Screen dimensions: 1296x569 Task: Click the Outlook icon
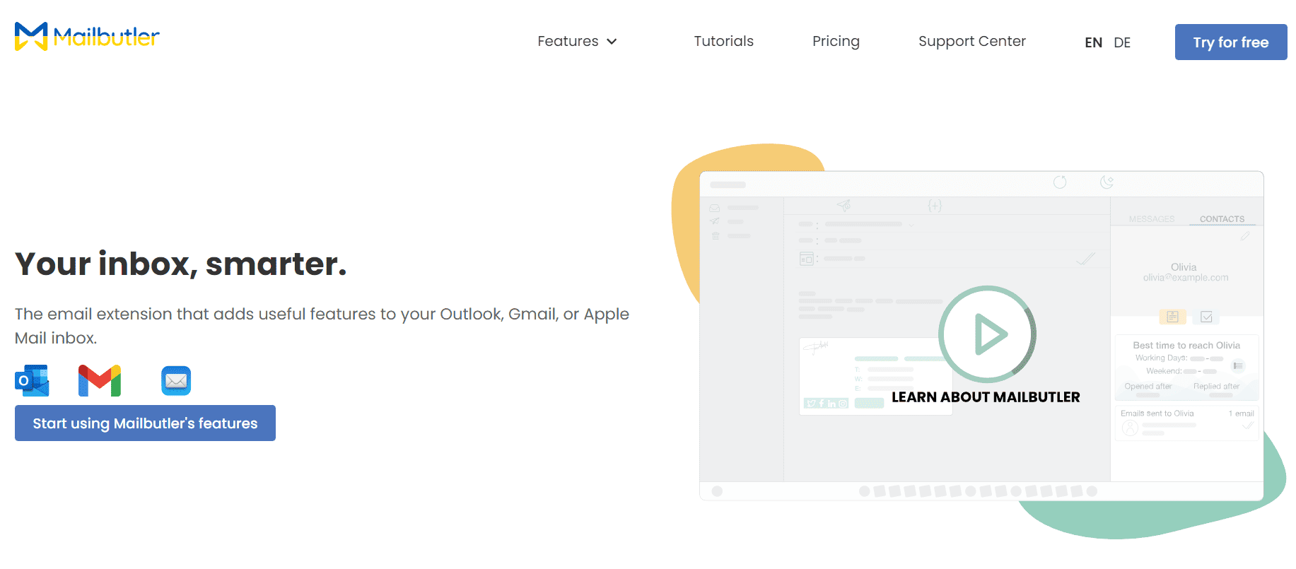point(32,380)
